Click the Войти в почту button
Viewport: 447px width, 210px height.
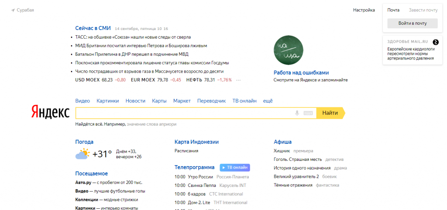(412, 23)
